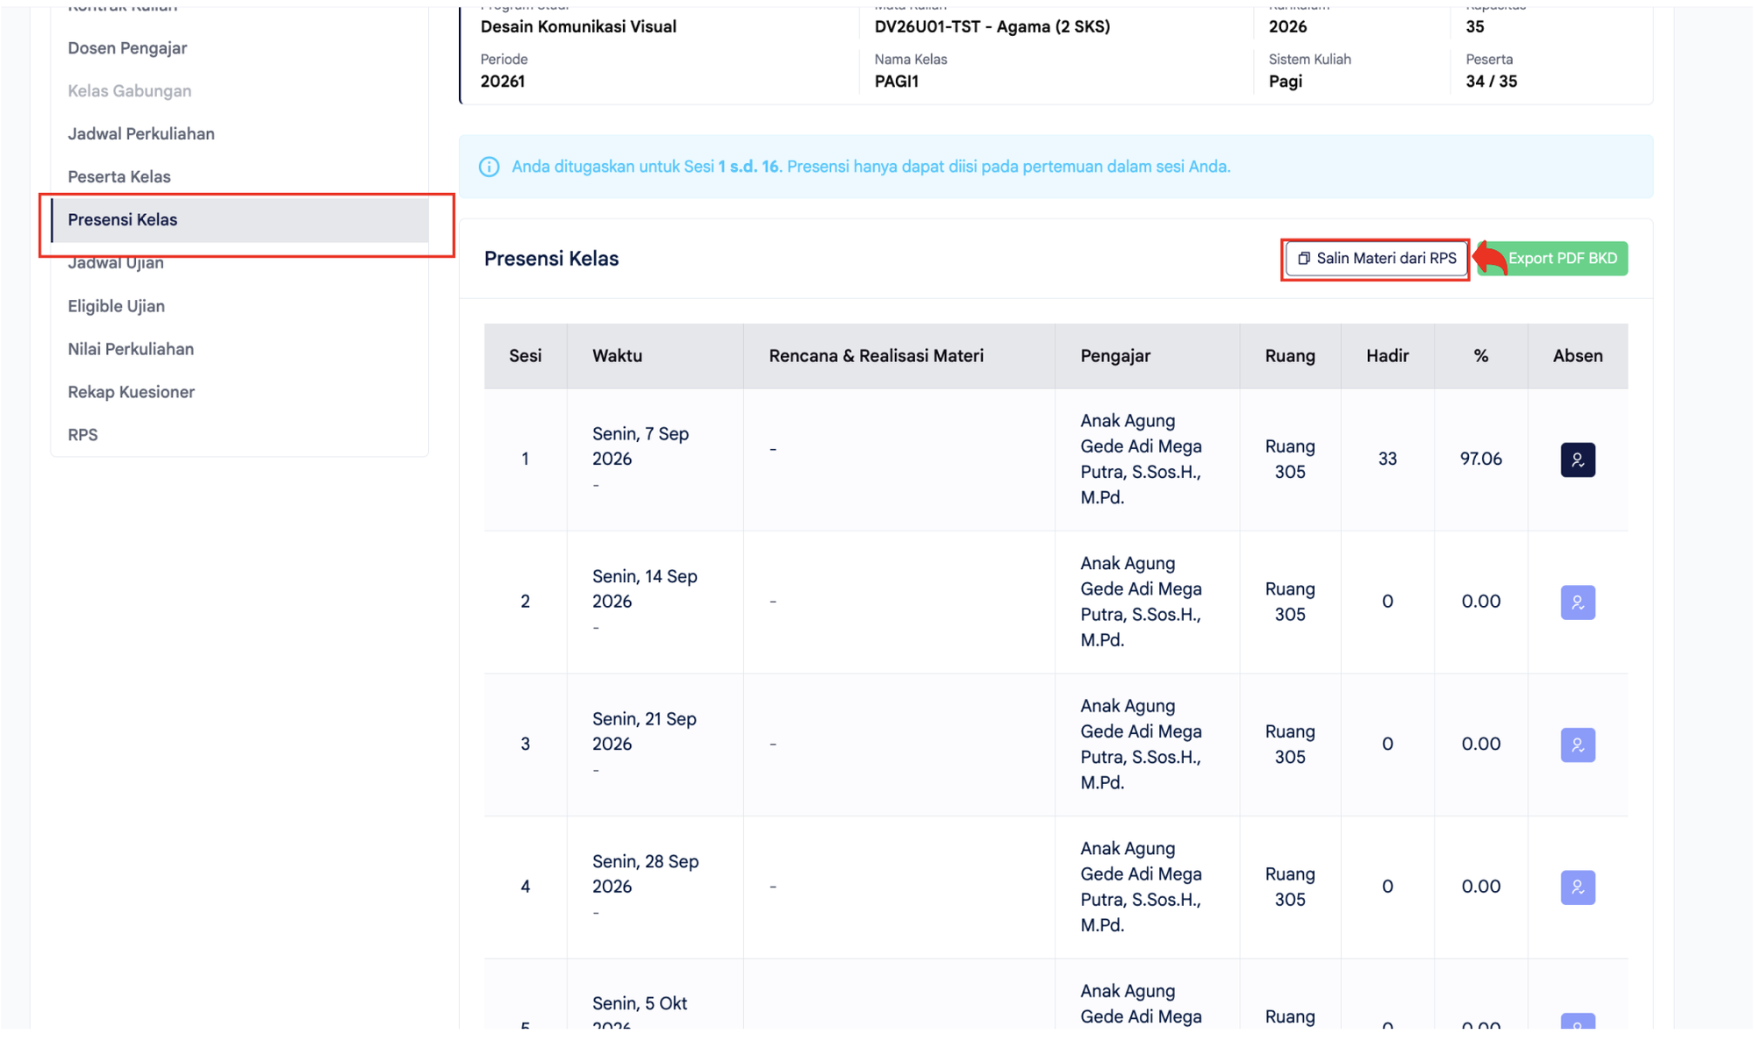Click the Presensi Kelas section heading
This screenshot has height=1062, width=1755.
point(551,259)
